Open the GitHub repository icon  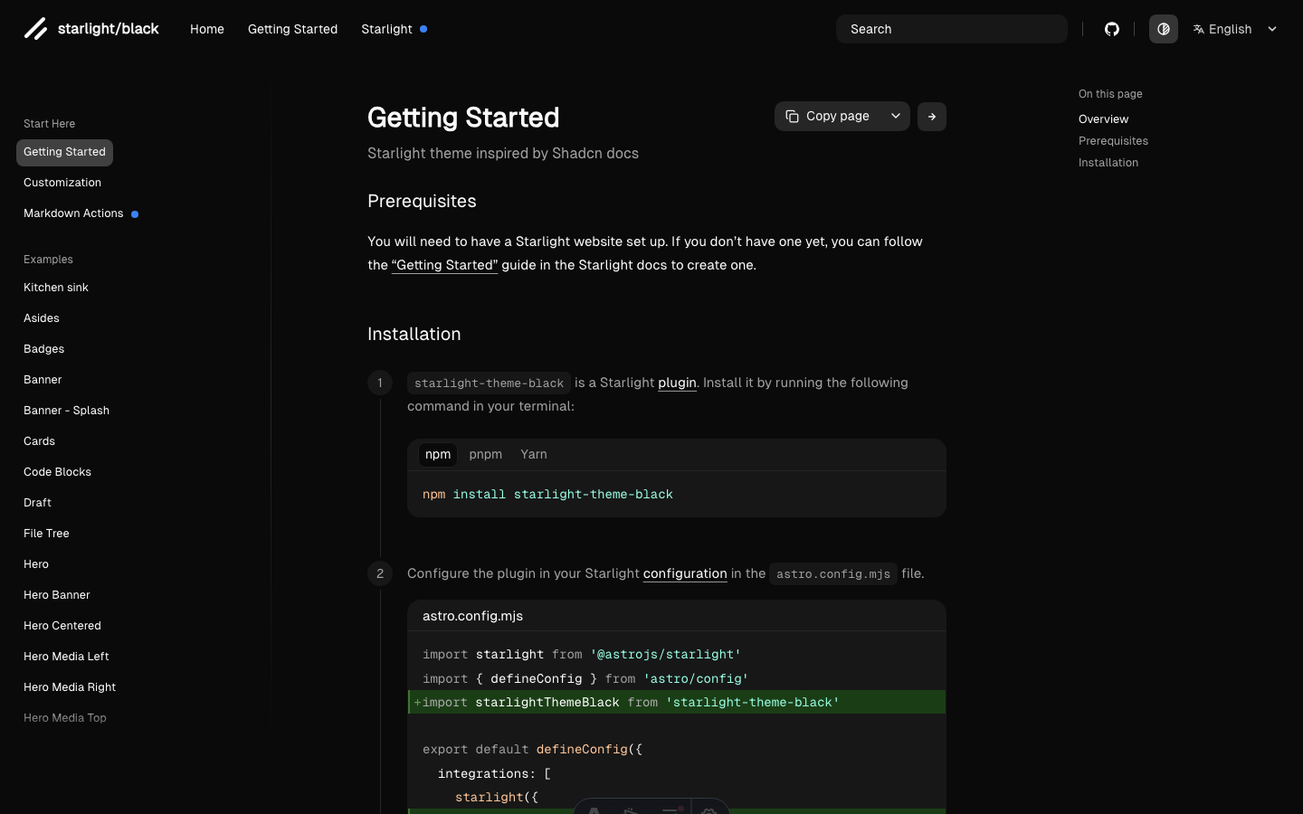click(1112, 29)
